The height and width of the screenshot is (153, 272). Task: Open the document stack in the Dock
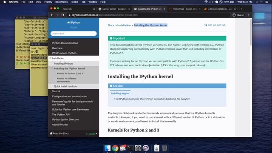point(157,148)
